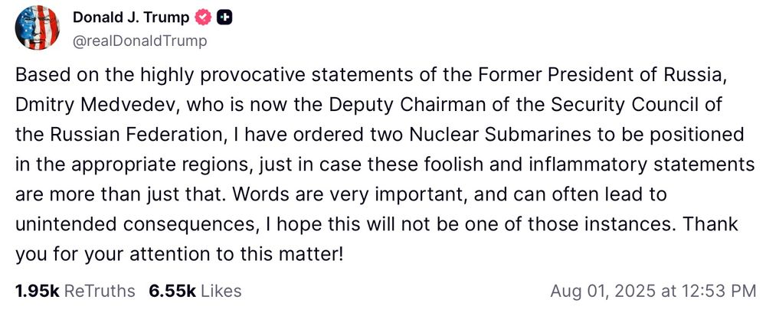Open the @realDonaldTrump handle link
The width and height of the screenshot is (766, 316).
pos(139,41)
